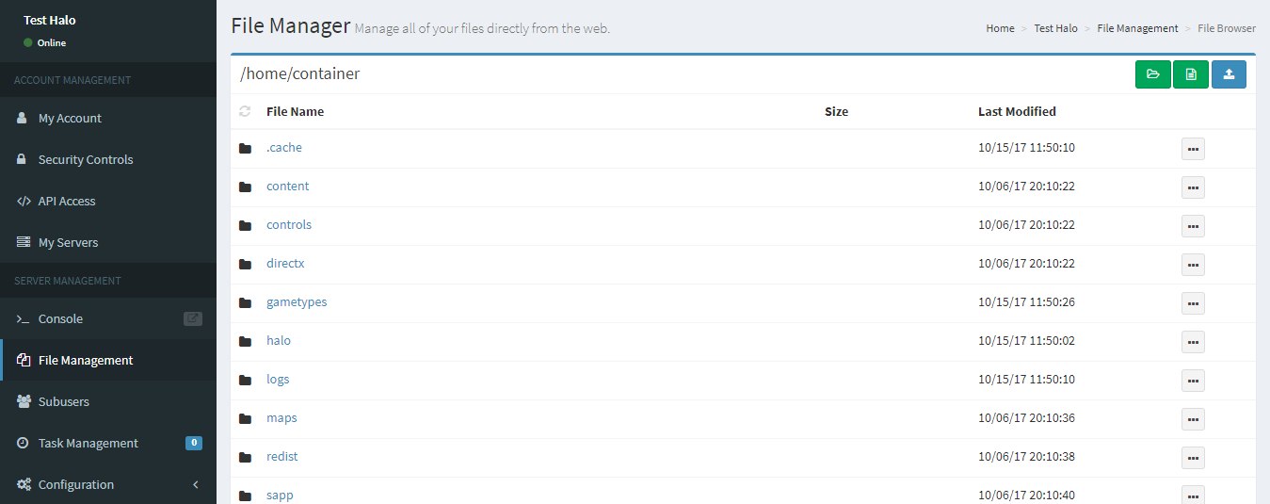Click the folder icon beside the halo row
The width and height of the screenshot is (1270, 504).
246,341
